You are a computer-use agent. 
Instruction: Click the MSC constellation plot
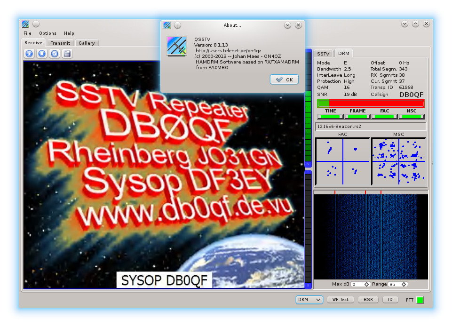tap(399, 161)
